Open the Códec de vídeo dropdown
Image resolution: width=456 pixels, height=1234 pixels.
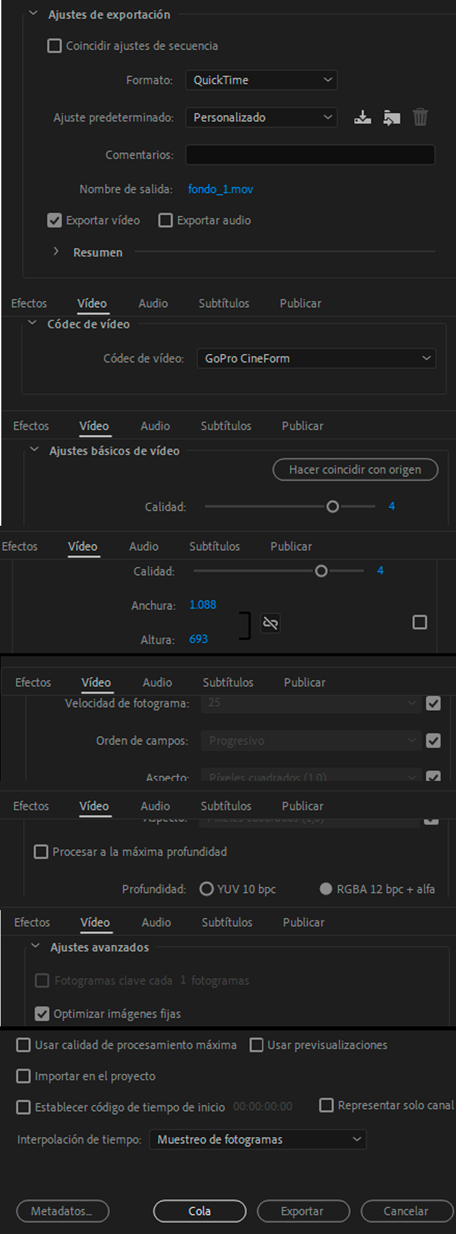316,358
